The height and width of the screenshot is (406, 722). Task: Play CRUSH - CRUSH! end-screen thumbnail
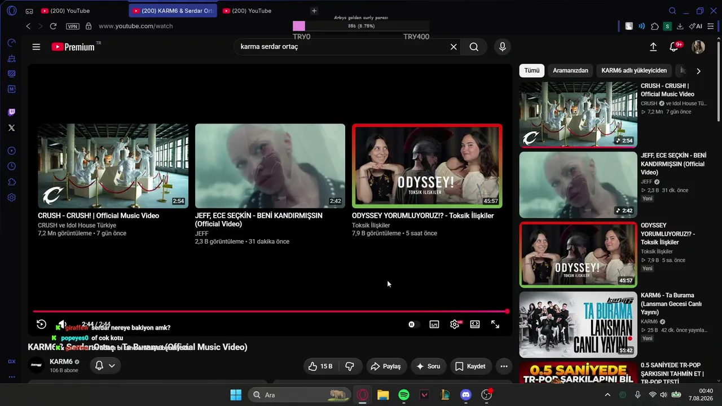113,166
